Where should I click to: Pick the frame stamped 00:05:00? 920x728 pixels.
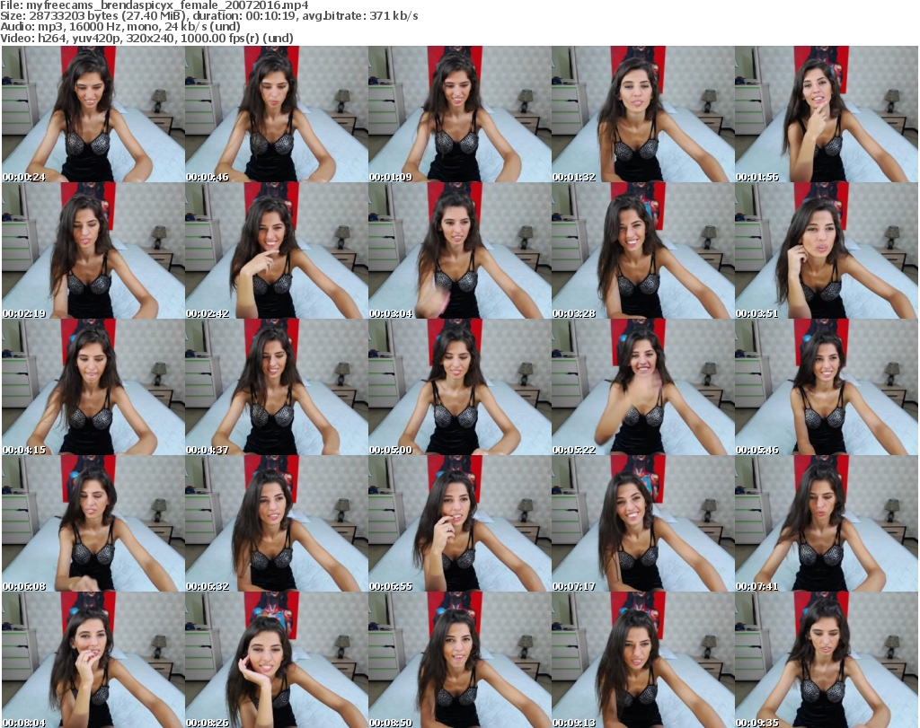click(x=459, y=387)
